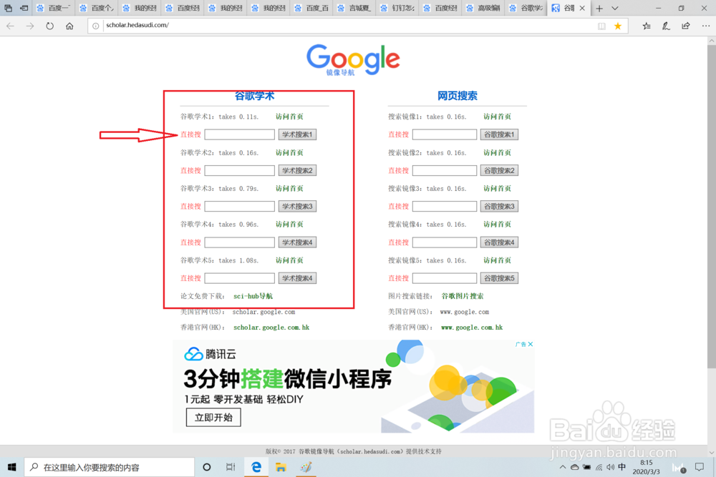Click the 谷歌学术1 search input box
Viewport: 716px width, 477px height.
239,134
